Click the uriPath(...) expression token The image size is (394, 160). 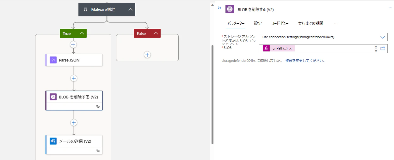pos(280,48)
